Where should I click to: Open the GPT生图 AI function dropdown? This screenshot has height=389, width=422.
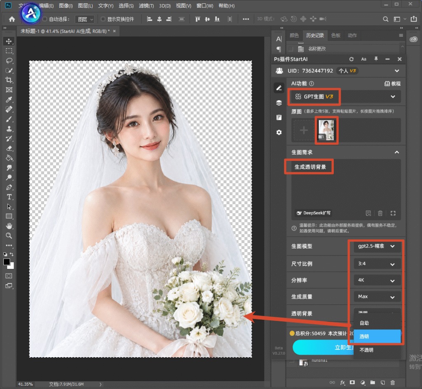pos(345,97)
